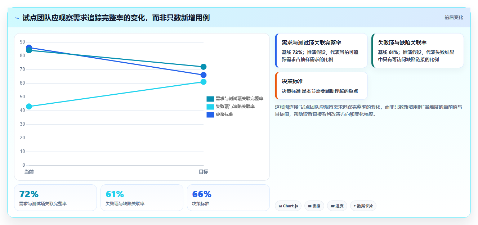Click text 决策标准 是本节需要辅助理解的重点
The width and height of the screenshot is (478, 225).
click(x=320, y=91)
